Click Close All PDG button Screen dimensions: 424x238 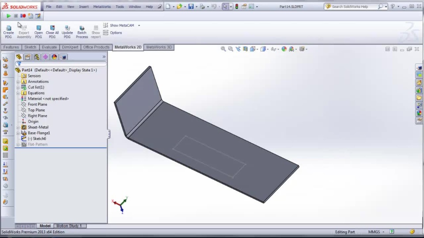click(52, 32)
